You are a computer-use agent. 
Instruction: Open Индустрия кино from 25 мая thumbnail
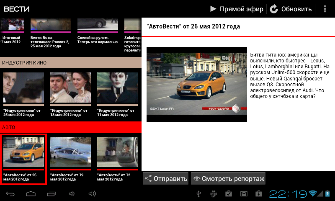point(23,88)
